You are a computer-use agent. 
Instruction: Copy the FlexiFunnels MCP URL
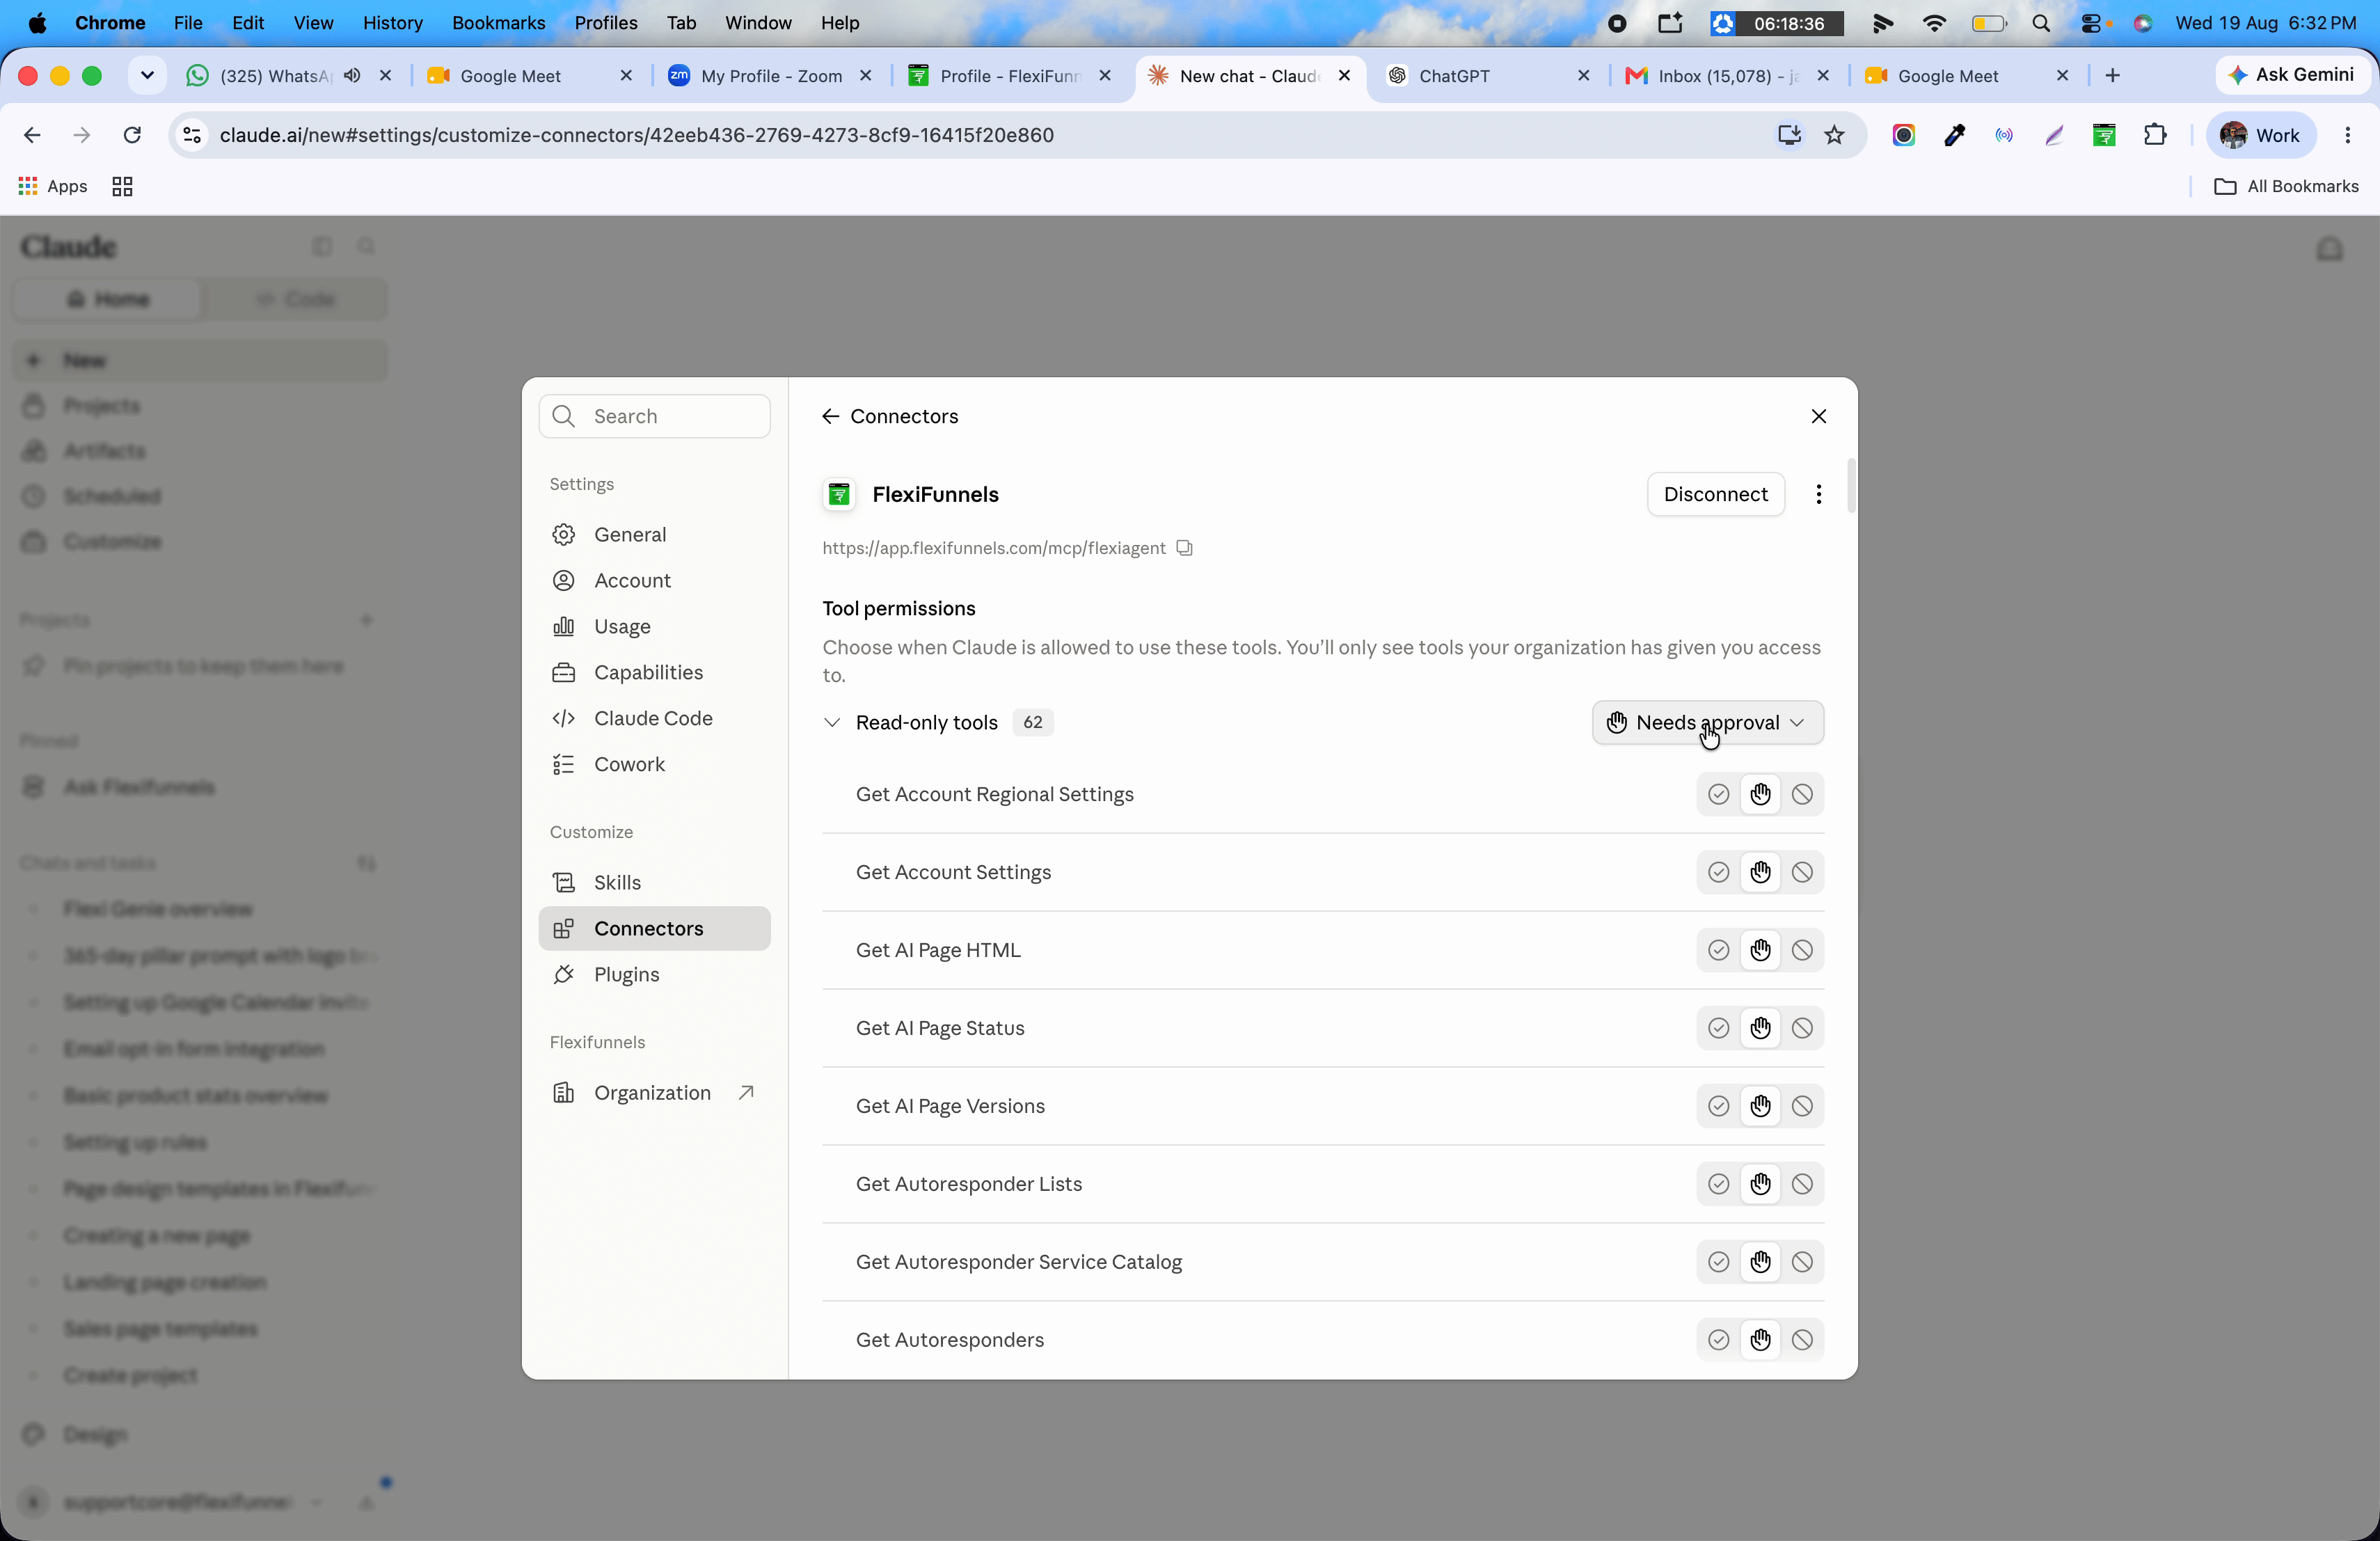click(1184, 548)
